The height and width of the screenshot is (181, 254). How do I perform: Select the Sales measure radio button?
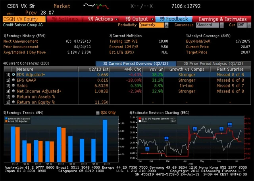pyautogui.click(x=13, y=85)
